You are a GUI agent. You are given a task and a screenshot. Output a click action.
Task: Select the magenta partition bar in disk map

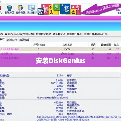pyautogui.click(x=60, y=18)
